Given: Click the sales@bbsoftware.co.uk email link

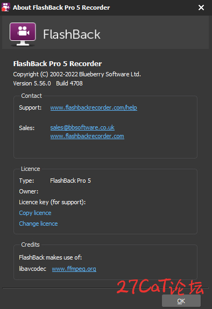Looking at the screenshot, I should click(x=82, y=127).
